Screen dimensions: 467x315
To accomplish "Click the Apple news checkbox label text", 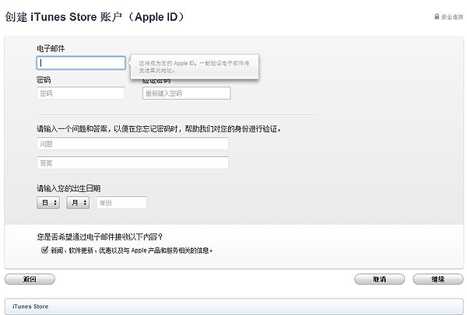I will coord(132,250).
